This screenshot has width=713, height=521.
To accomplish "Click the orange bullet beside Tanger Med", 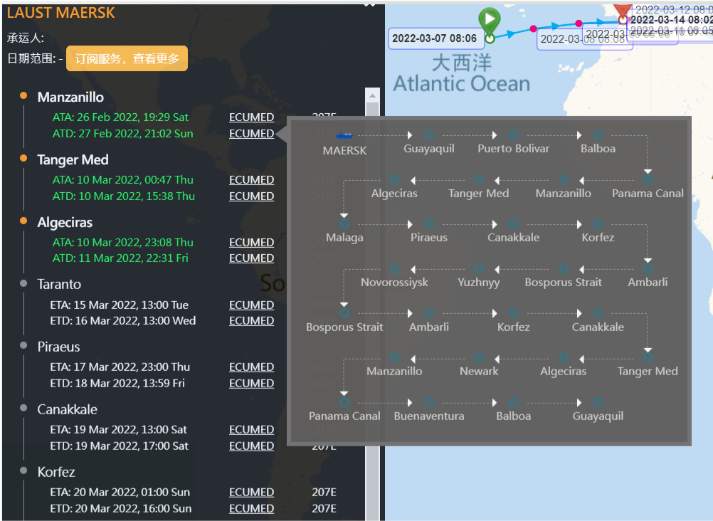I will [23, 158].
